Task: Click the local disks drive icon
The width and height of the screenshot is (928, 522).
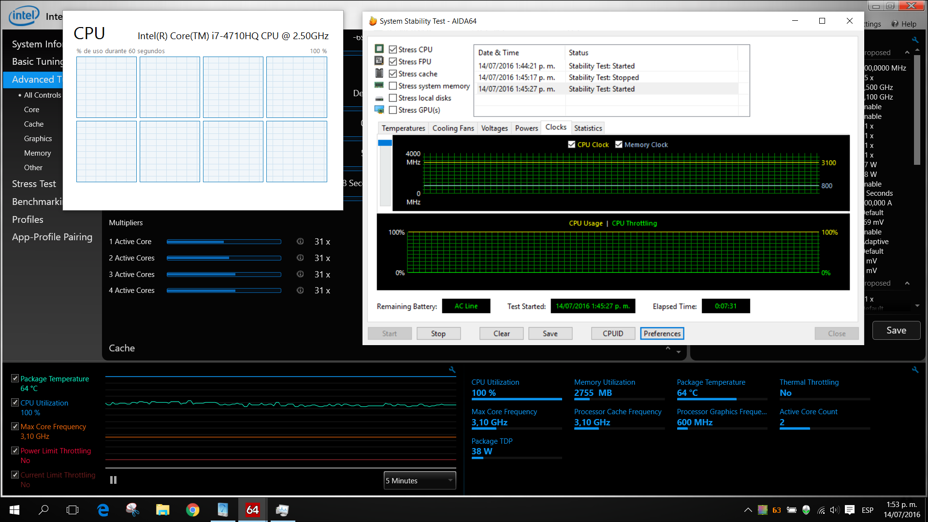Action: point(379,98)
